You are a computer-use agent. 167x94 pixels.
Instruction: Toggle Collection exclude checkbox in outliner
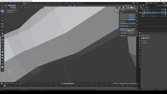coord(142,9)
